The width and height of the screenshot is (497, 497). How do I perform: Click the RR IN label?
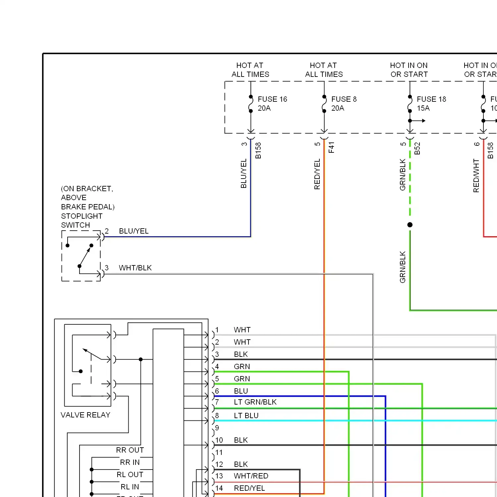tap(130, 463)
